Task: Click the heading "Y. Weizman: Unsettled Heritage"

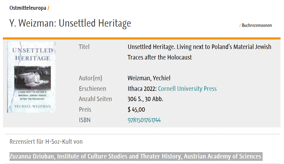Action: coord(70,23)
